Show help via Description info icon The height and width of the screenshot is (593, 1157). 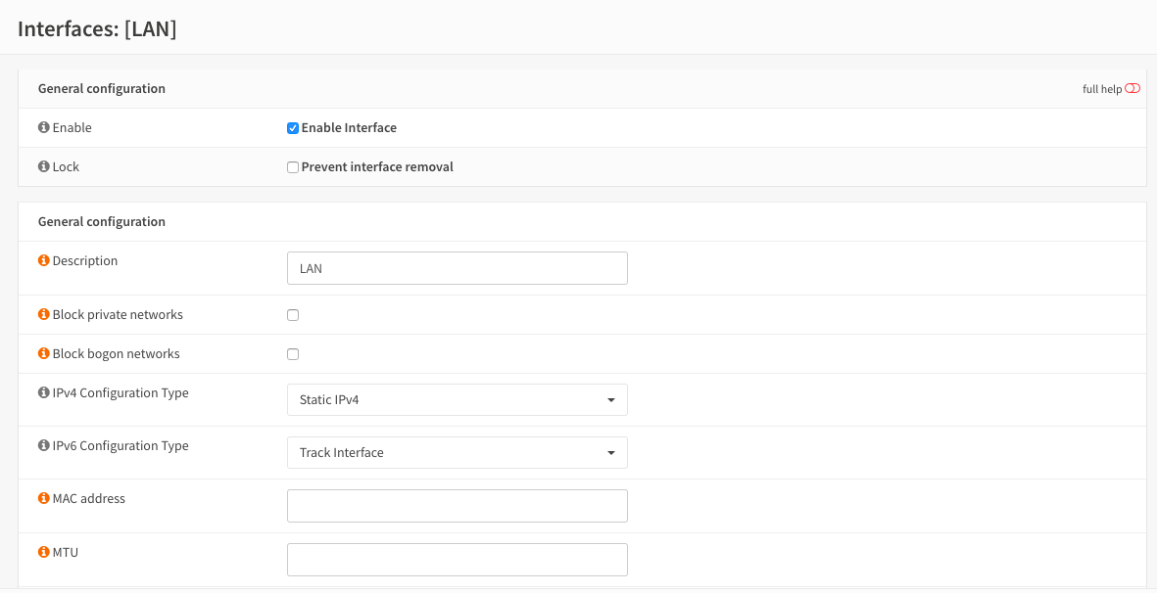[x=43, y=261]
